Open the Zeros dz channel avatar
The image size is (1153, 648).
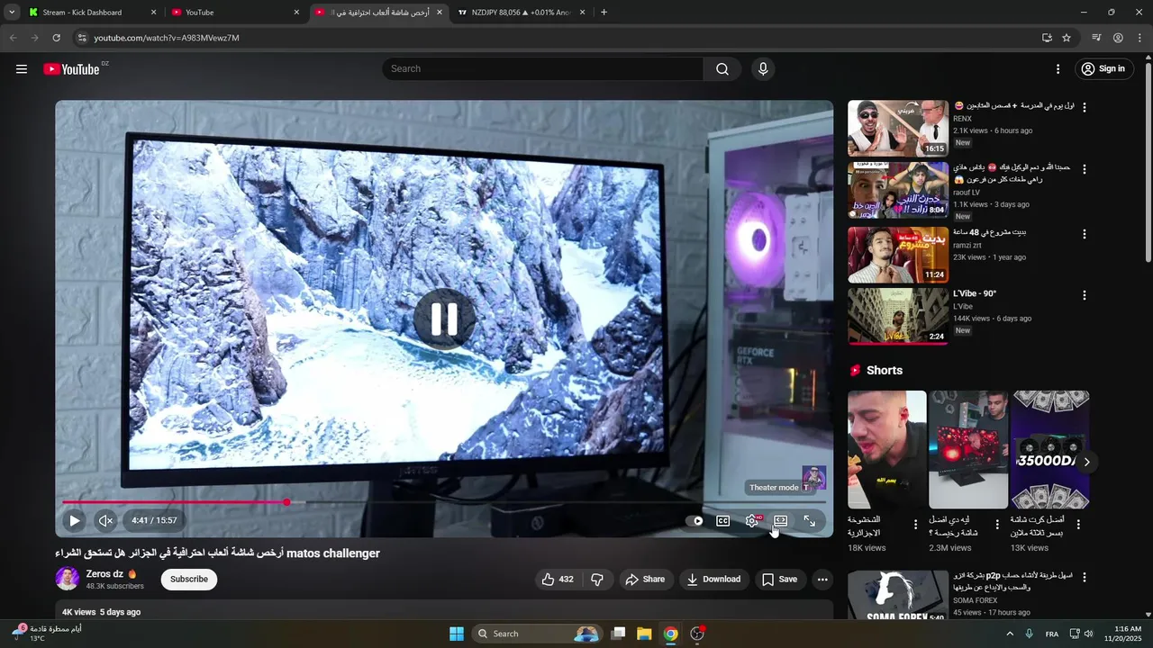tap(68, 579)
